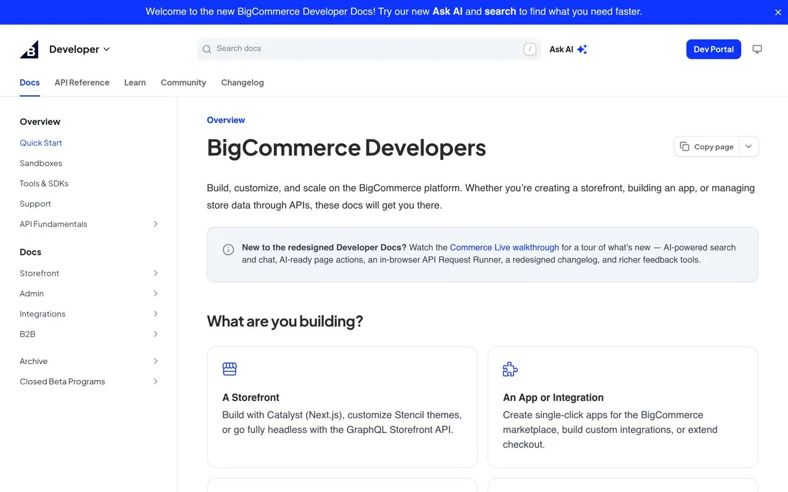Open the Commerce Live walkthrough link
This screenshot has width=788, height=492.
(504, 247)
